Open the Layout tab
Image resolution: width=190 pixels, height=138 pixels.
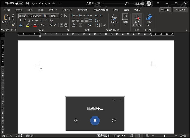tap(67, 10)
